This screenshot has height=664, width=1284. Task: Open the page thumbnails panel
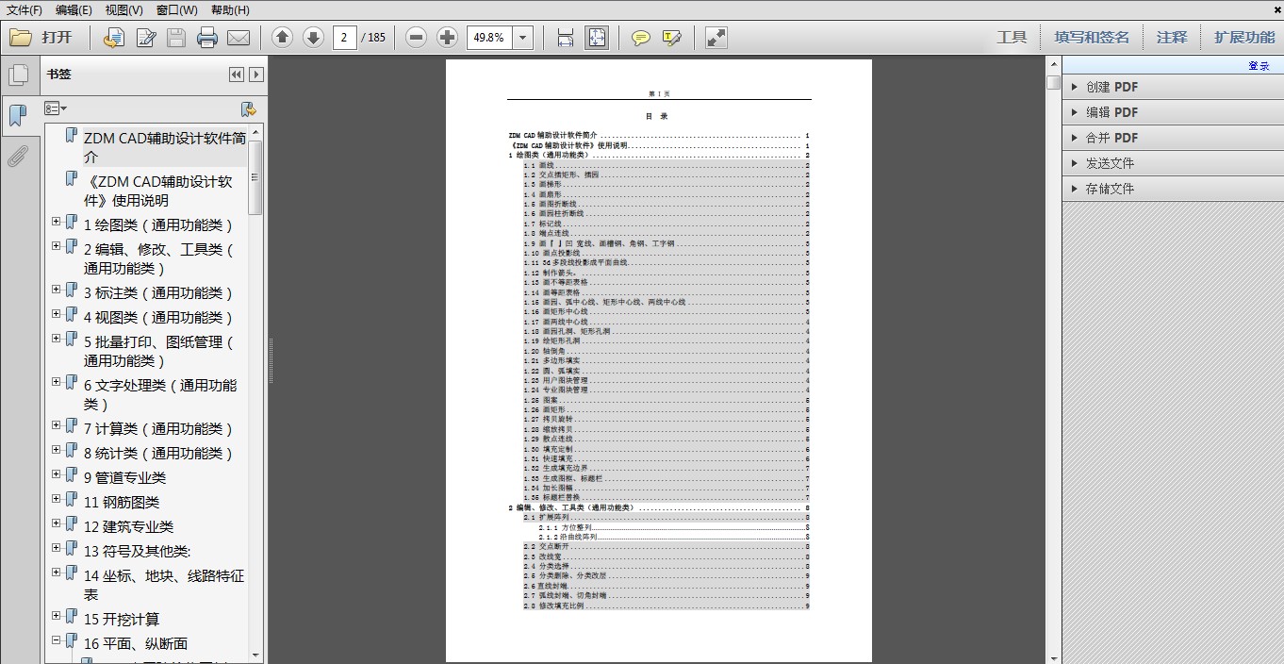pos(17,75)
